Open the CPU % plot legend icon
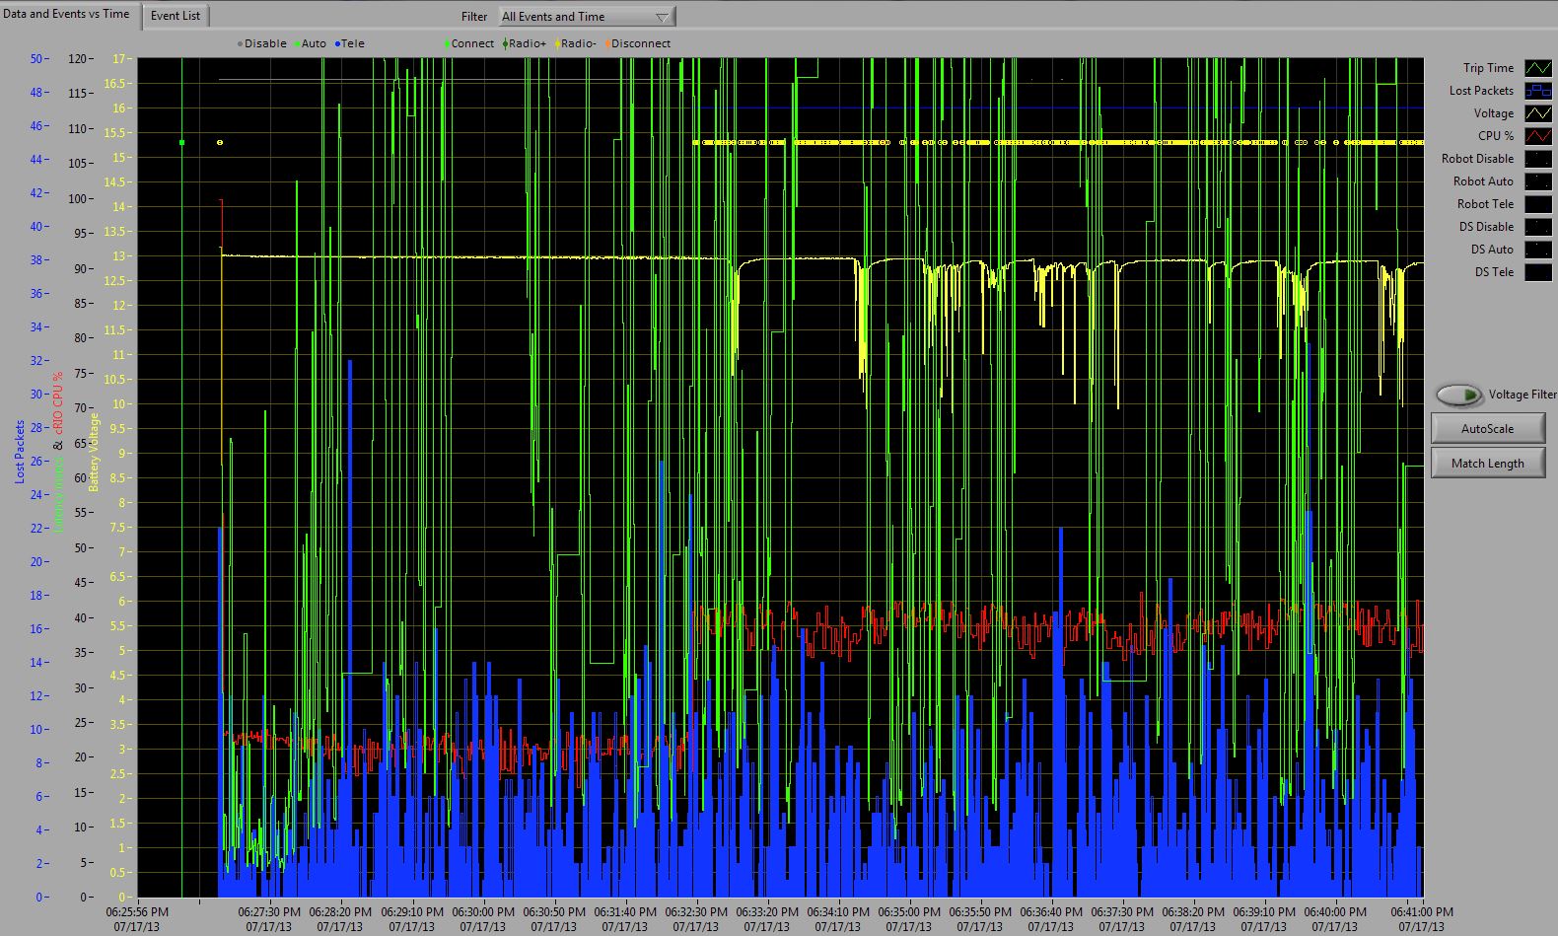 click(x=1538, y=136)
